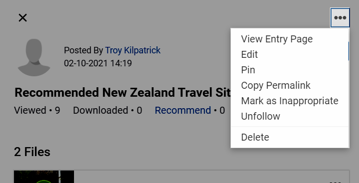359x183 pixels.
Task: Pin this entry from the menu
Action: (x=289, y=70)
